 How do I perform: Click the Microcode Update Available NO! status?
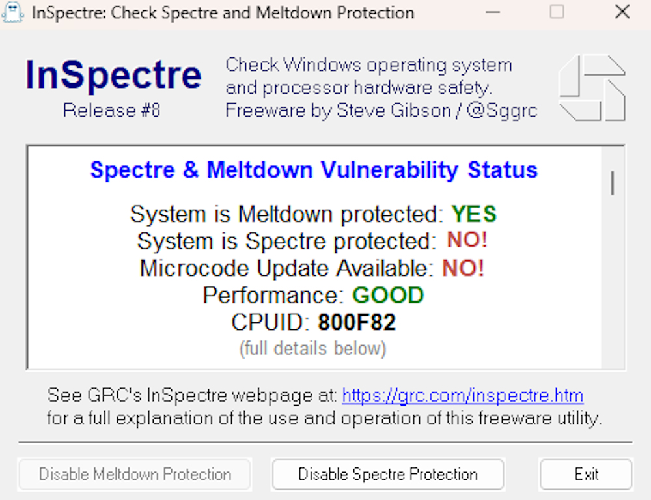[x=463, y=268]
